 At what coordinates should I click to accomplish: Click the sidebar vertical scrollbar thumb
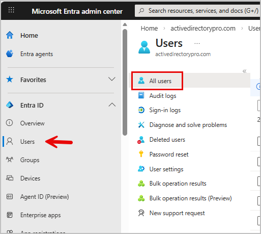[125, 82]
